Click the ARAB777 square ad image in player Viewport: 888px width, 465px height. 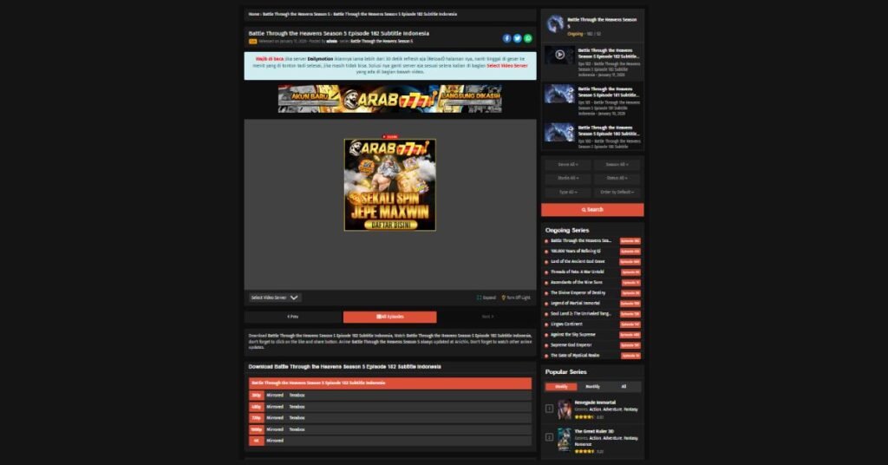coord(389,184)
